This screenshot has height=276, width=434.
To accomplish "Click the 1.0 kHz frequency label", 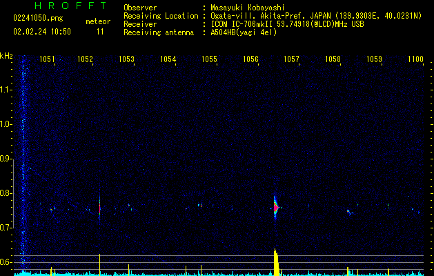I will pos(6,124).
